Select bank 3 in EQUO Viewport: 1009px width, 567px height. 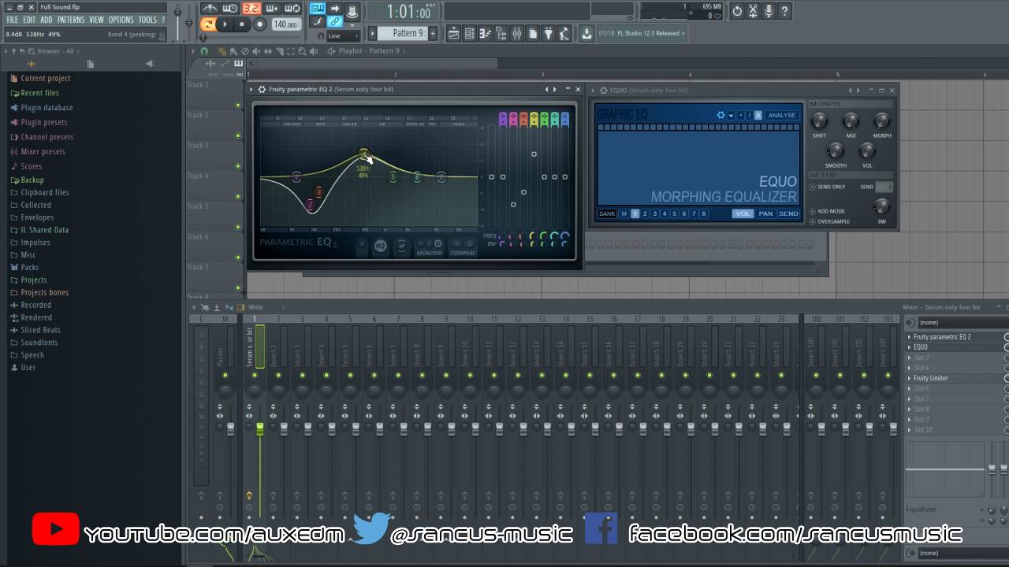pyautogui.click(x=654, y=213)
